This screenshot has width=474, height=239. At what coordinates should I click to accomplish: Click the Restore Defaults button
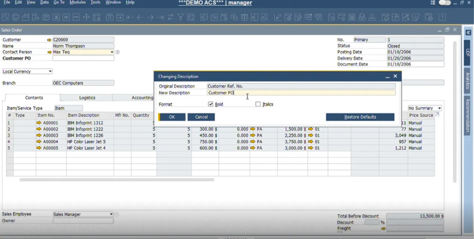click(360, 117)
